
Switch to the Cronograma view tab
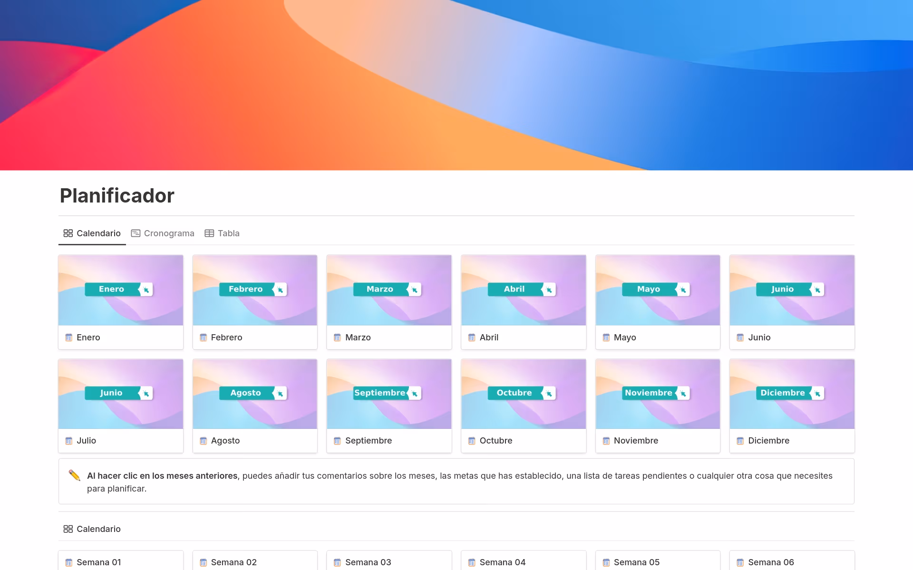[x=169, y=233]
